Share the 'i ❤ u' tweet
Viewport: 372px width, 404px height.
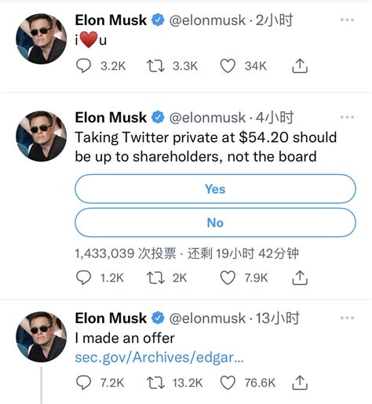tap(300, 66)
